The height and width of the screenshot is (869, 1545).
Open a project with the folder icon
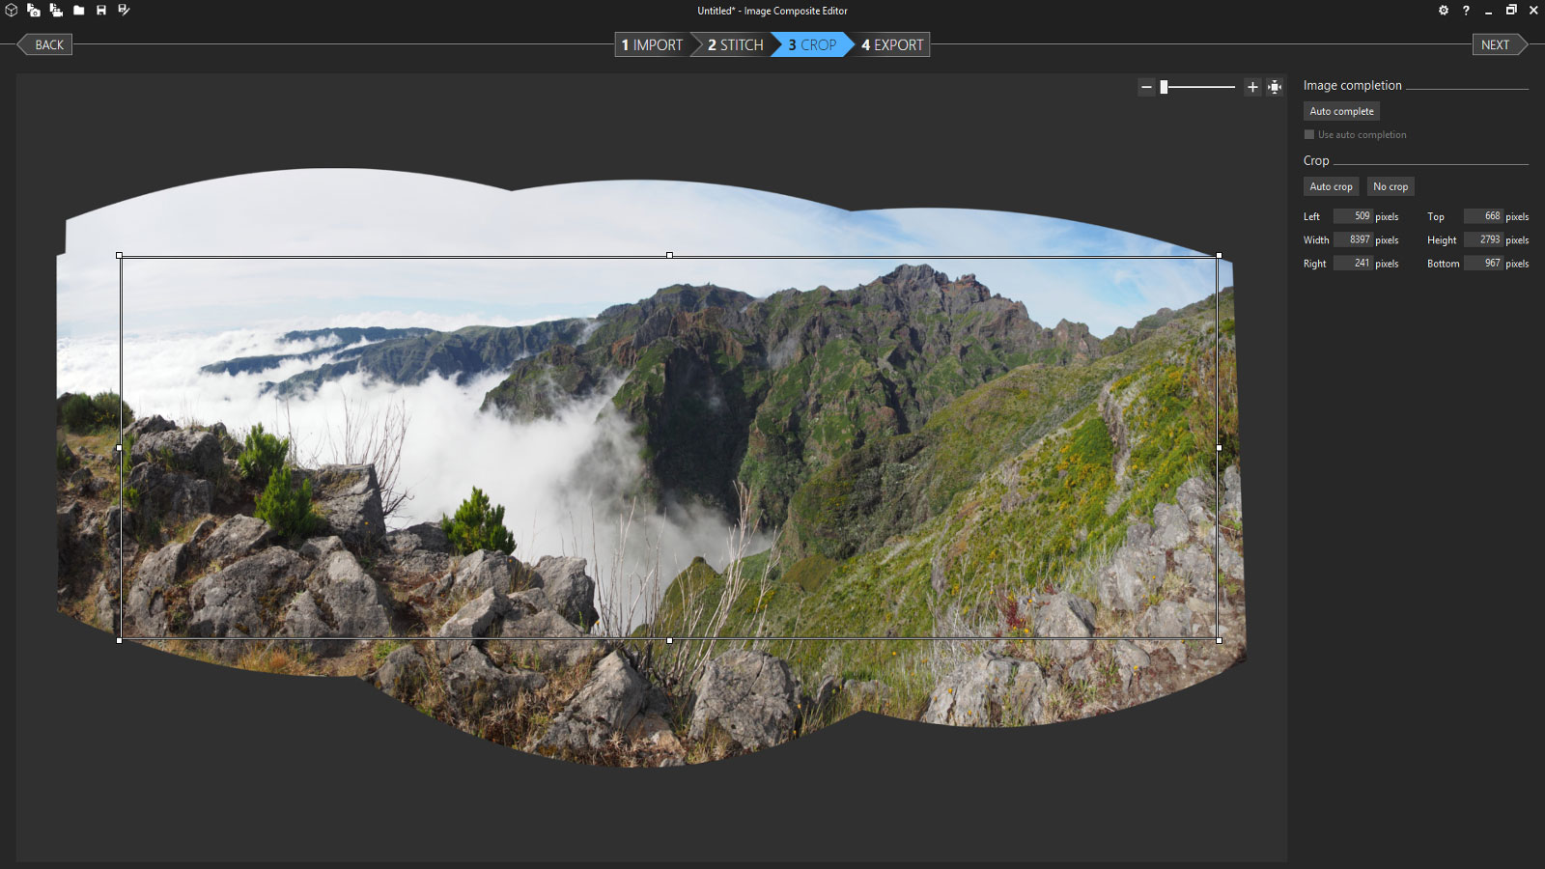[x=79, y=11]
